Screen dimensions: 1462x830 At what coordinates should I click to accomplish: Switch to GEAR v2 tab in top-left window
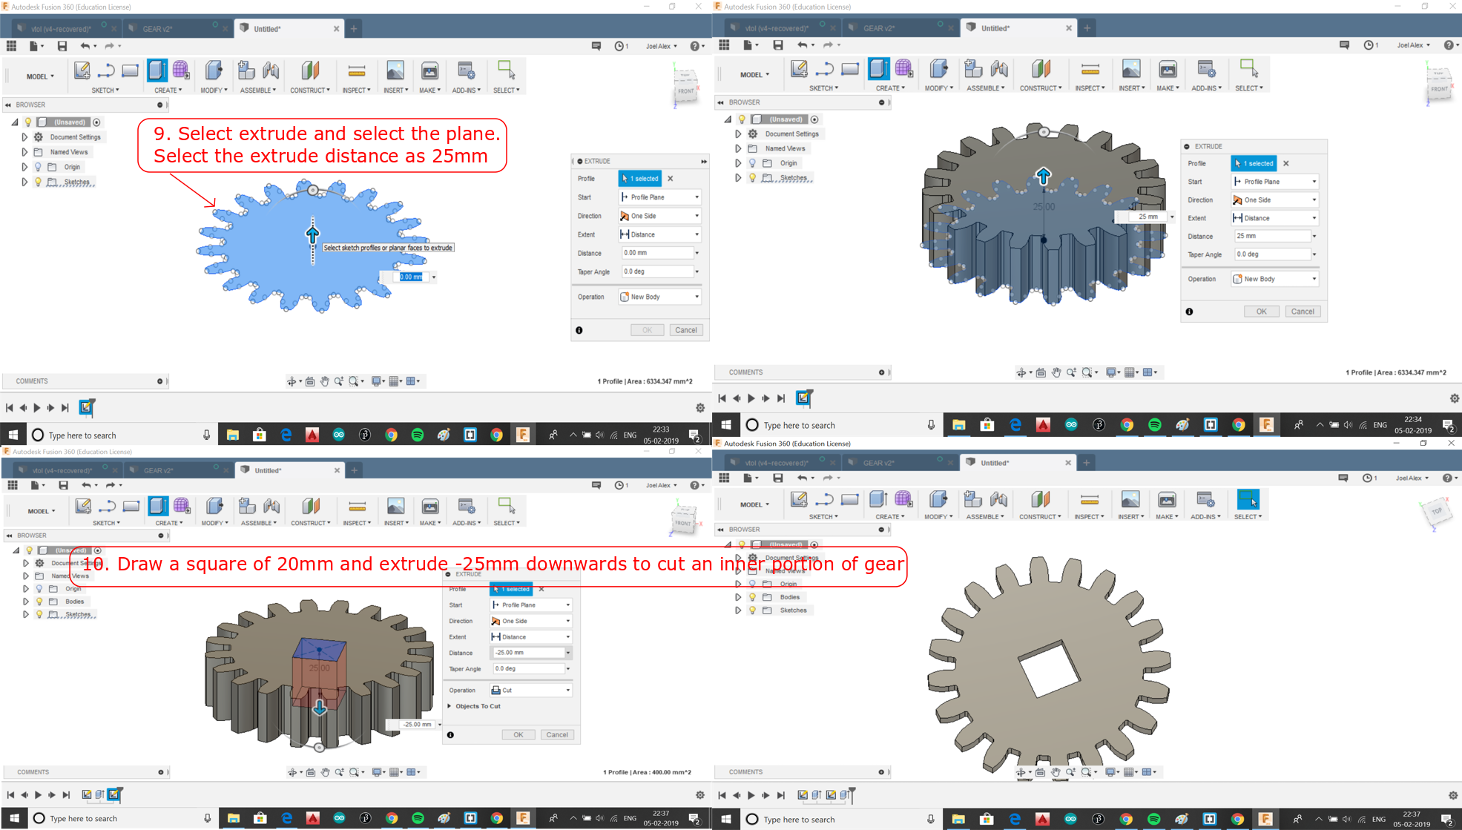[158, 29]
